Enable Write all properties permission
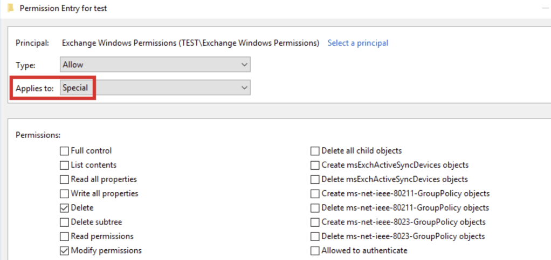Image resolution: width=551 pixels, height=260 pixels. 65,193
